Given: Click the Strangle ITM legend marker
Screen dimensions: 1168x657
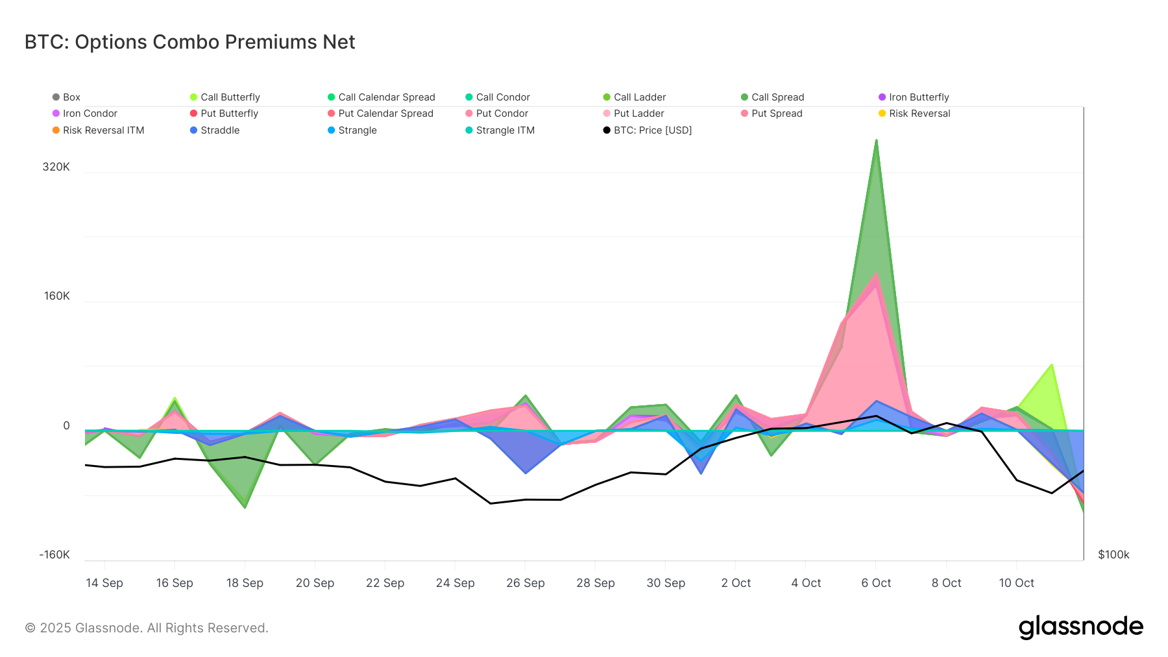Looking at the screenshot, I should 468,130.
